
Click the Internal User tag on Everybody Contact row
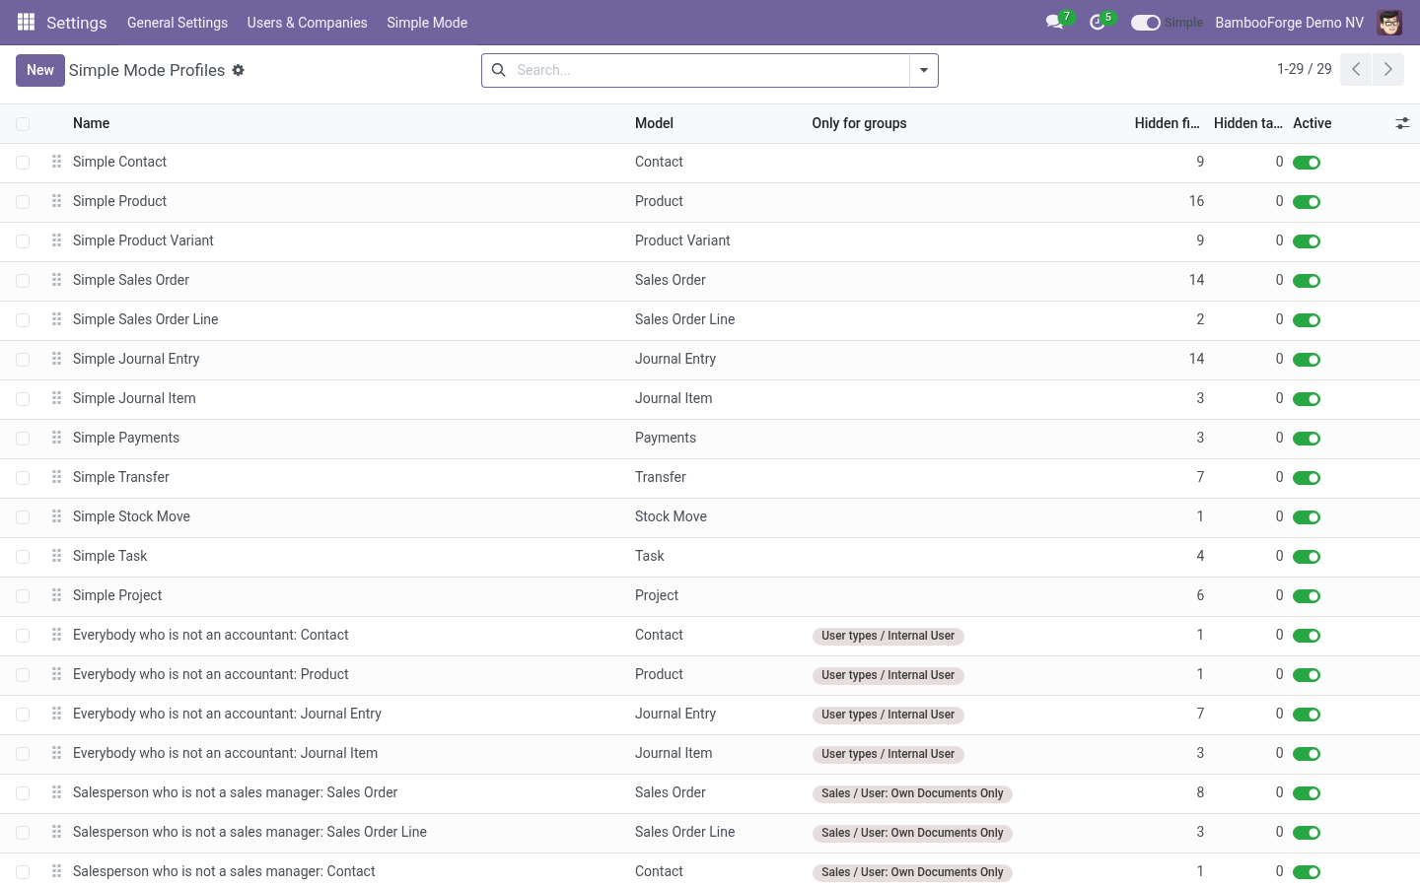click(x=887, y=636)
